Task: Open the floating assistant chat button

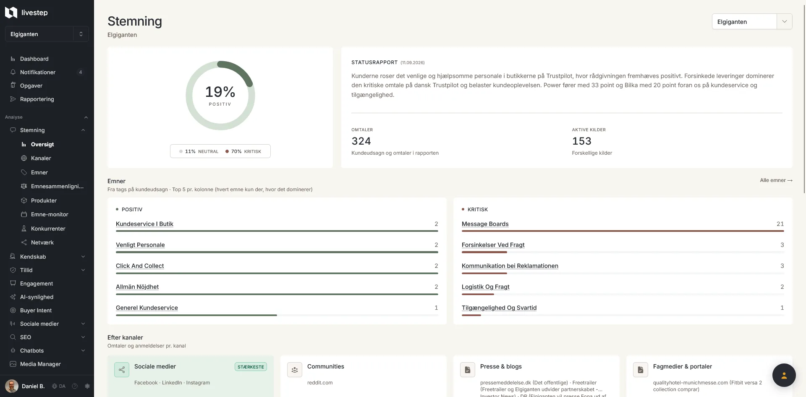Action: [x=784, y=375]
